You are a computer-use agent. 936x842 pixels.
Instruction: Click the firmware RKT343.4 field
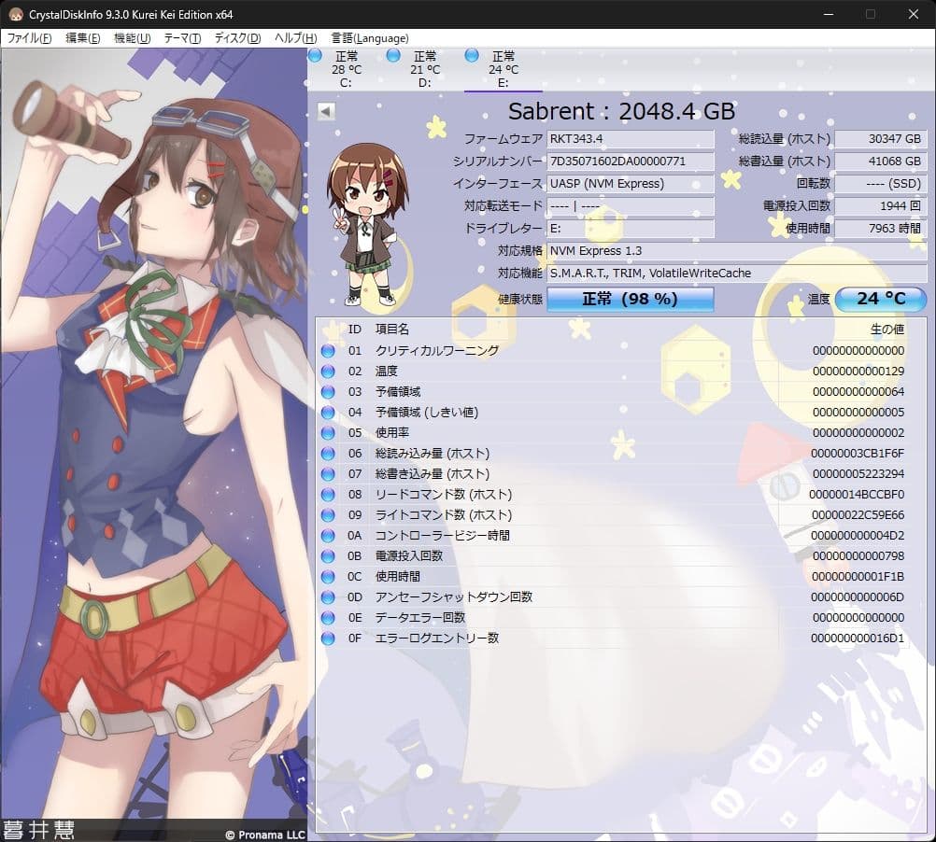point(631,139)
